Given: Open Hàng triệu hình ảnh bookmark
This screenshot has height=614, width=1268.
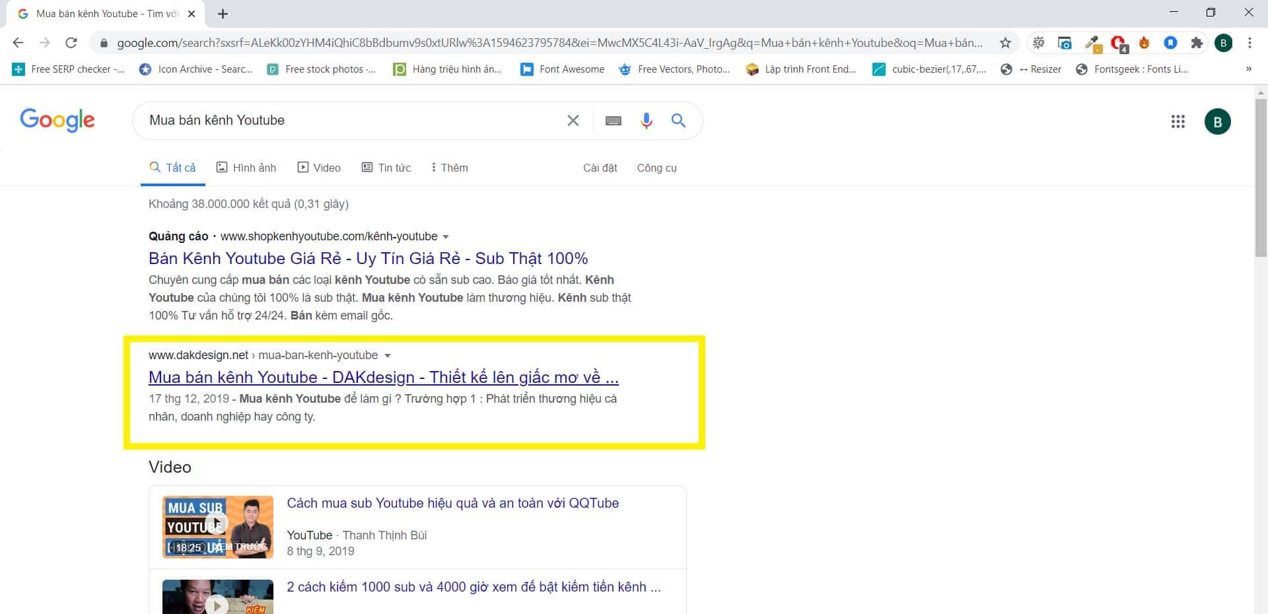Looking at the screenshot, I should 447,69.
